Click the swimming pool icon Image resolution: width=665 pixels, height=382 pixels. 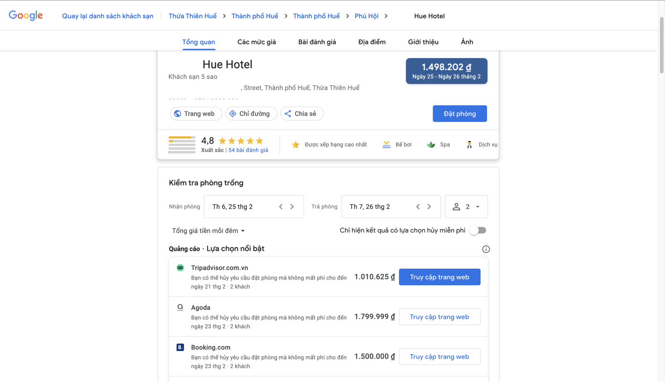387,144
